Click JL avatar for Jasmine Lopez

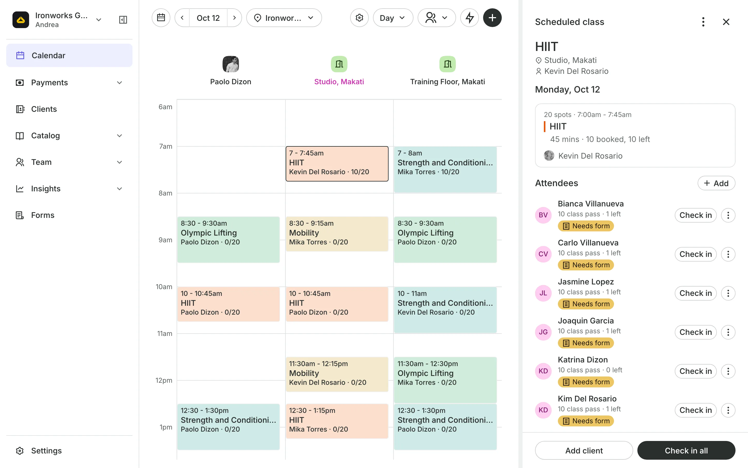click(x=543, y=293)
